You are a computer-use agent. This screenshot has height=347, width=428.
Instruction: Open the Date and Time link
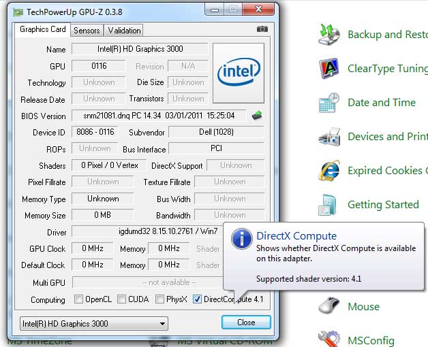tap(382, 103)
